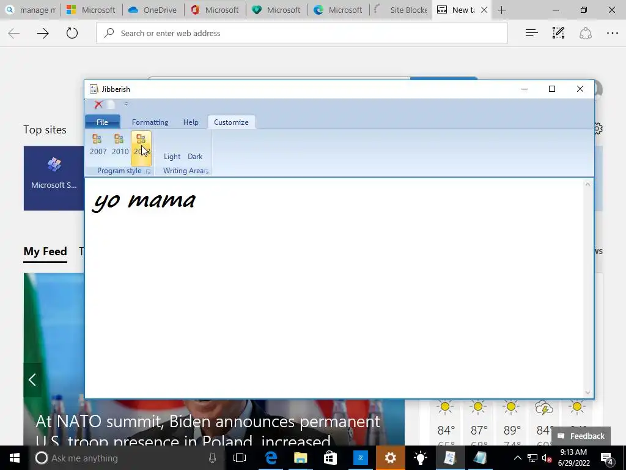Expand the quick access toolbar dropdown
This screenshot has width=626, height=470.
pyautogui.click(x=126, y=104)
